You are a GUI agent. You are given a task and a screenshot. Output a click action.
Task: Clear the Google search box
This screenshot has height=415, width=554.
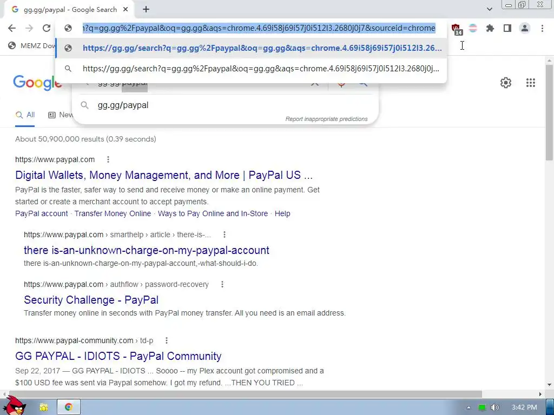coord(314,83)
